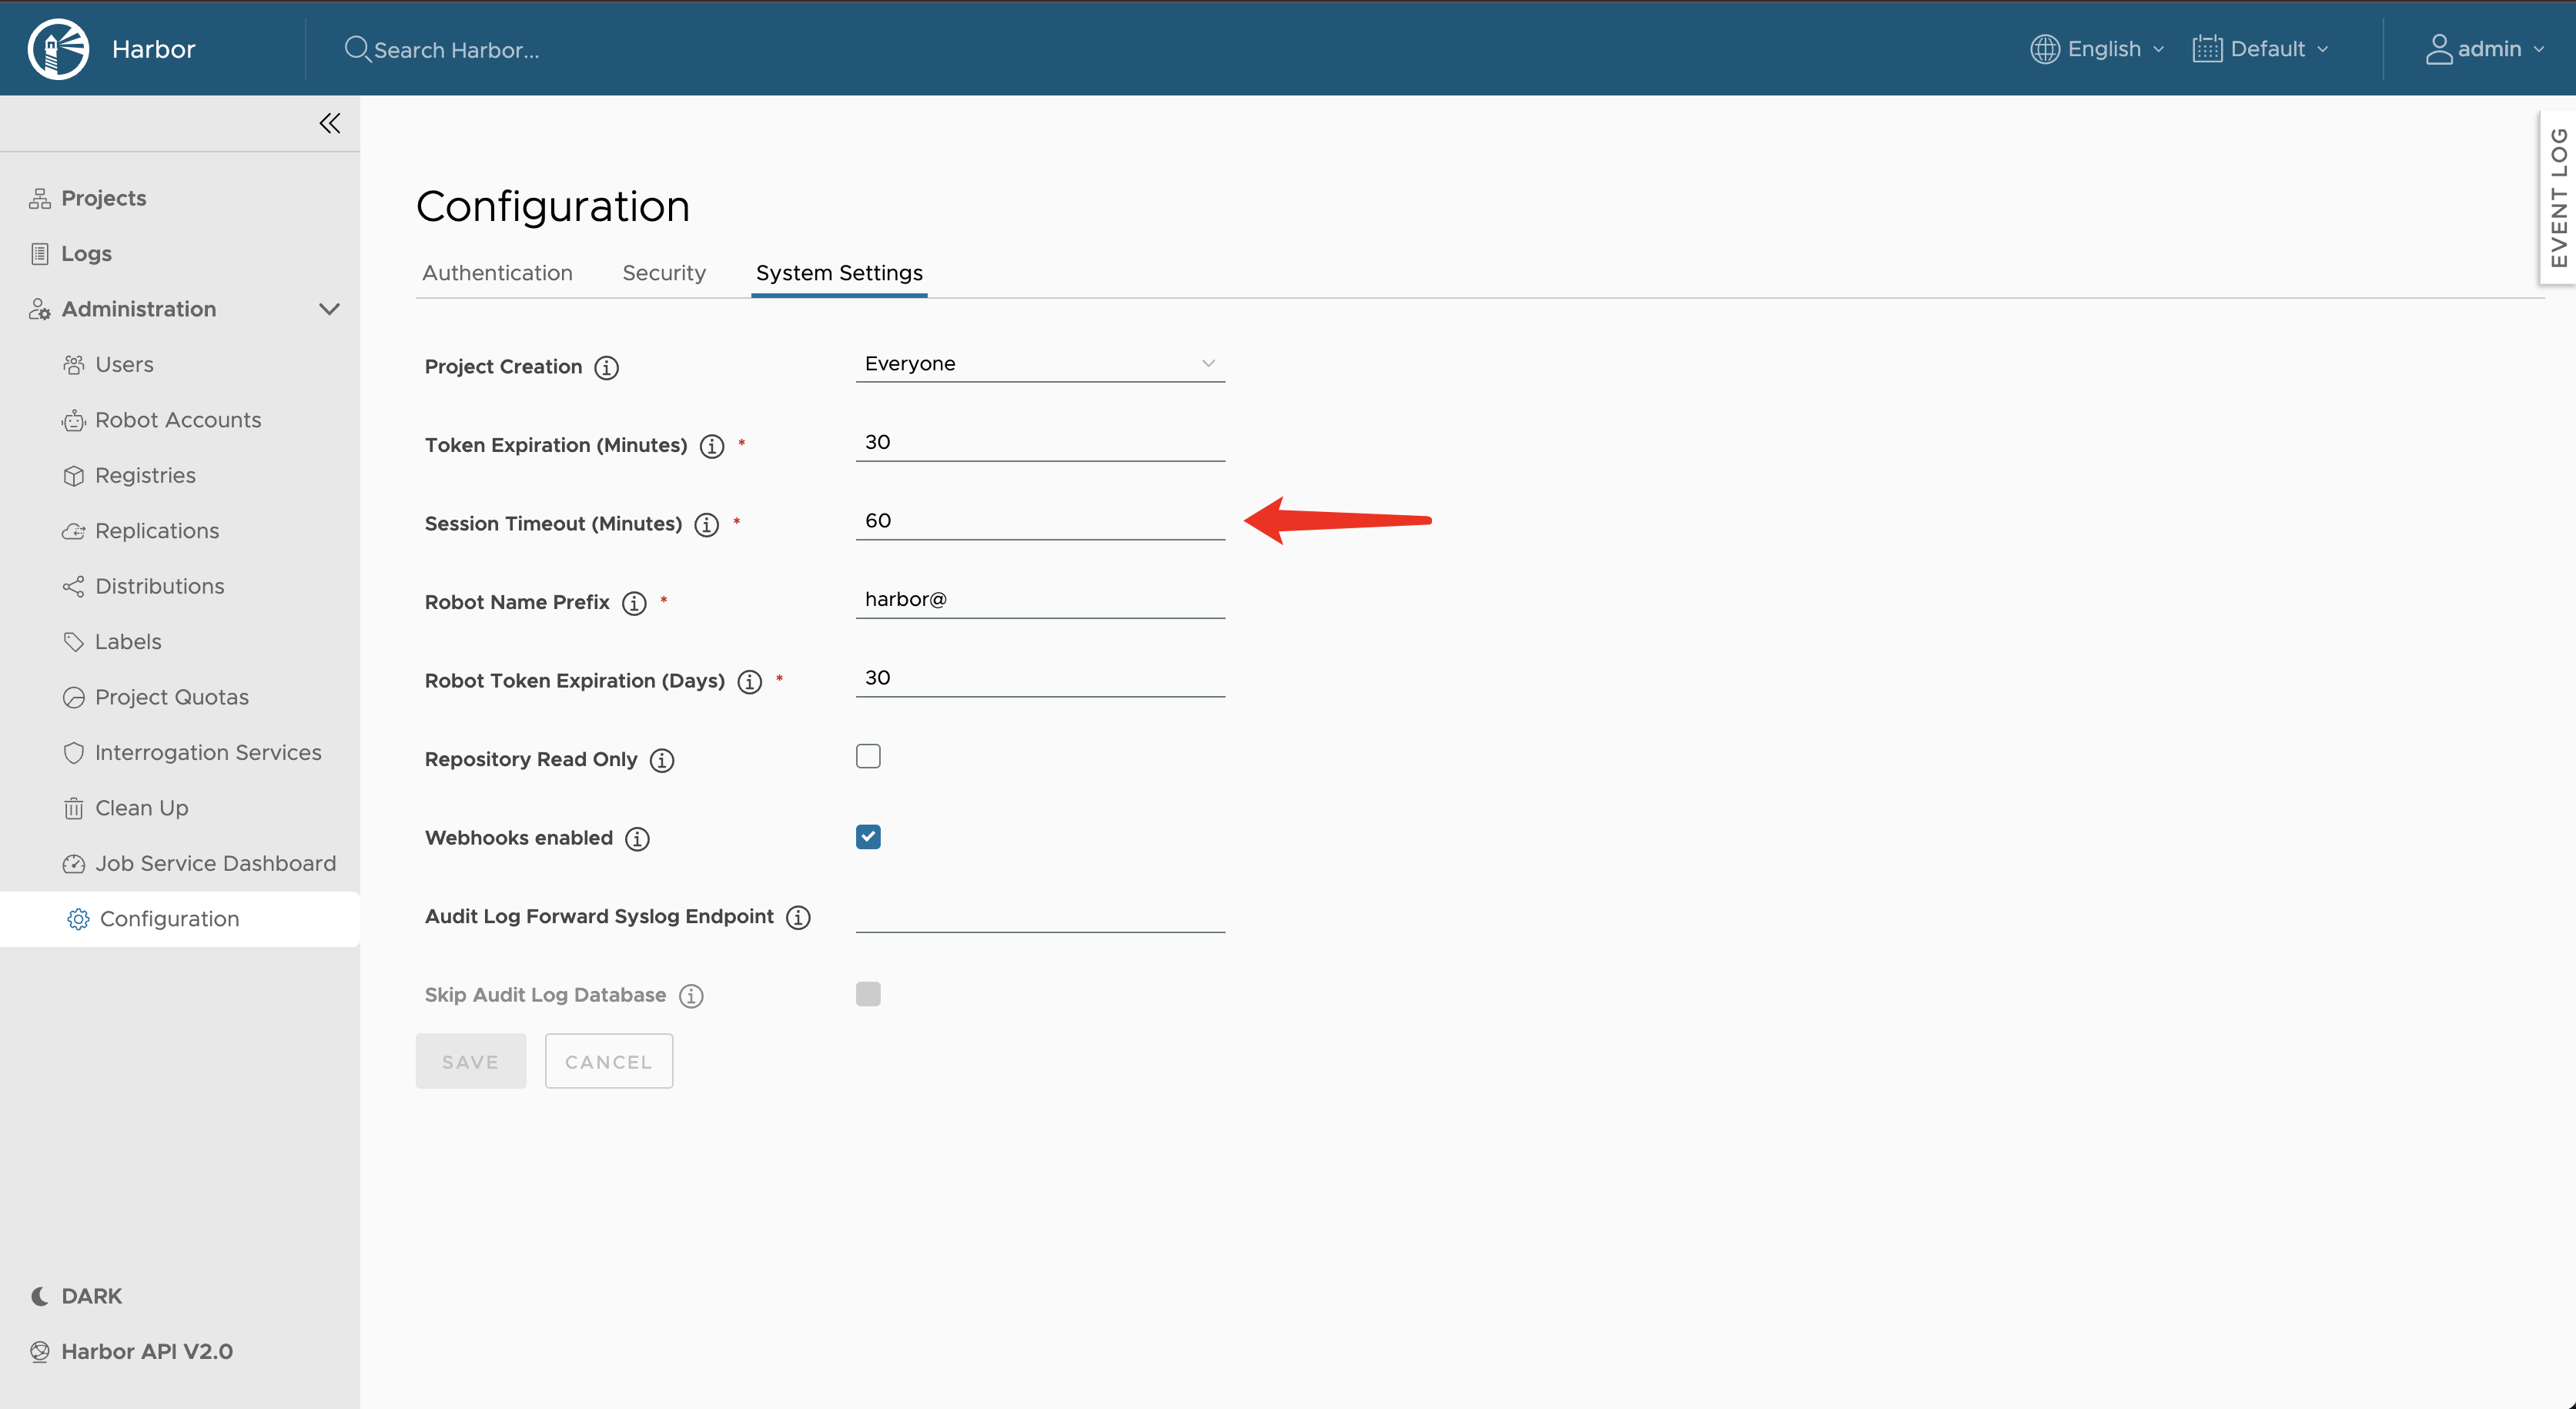The height and width of the screenshot is (1409, 2576).
Task: Switch to the Authentication tab
Action: [x=497, y=272]
